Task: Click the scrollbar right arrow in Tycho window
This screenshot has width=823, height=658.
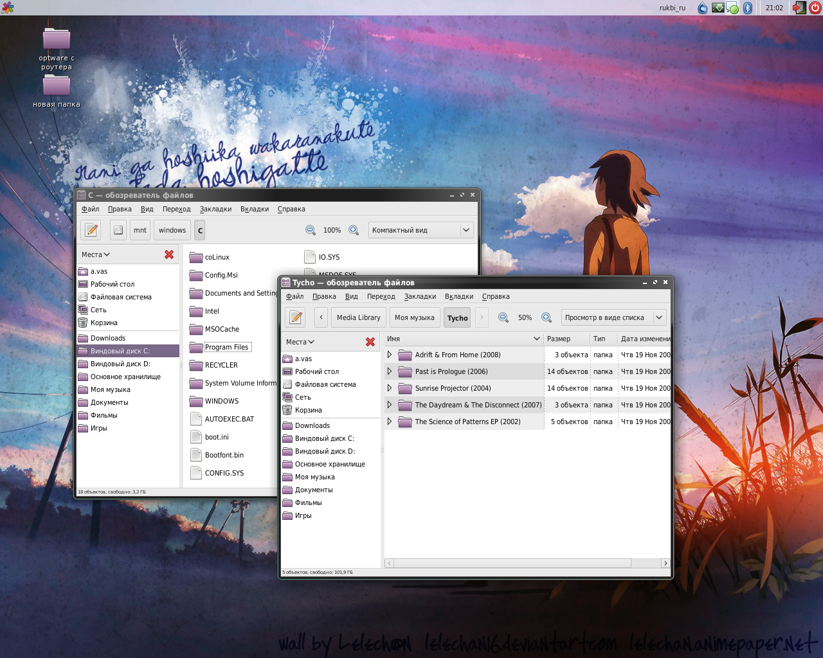Action: coord(665,563)
